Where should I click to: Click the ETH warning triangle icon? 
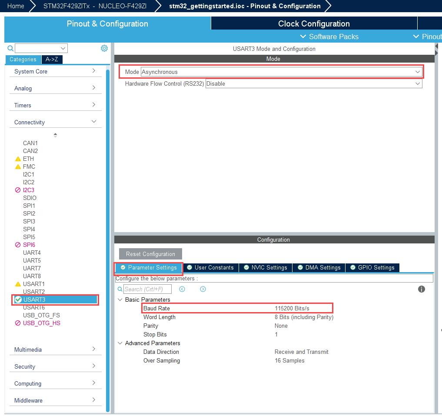[x=18, y=159]
